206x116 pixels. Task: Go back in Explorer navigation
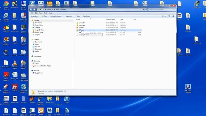click(x=31, y=9)
